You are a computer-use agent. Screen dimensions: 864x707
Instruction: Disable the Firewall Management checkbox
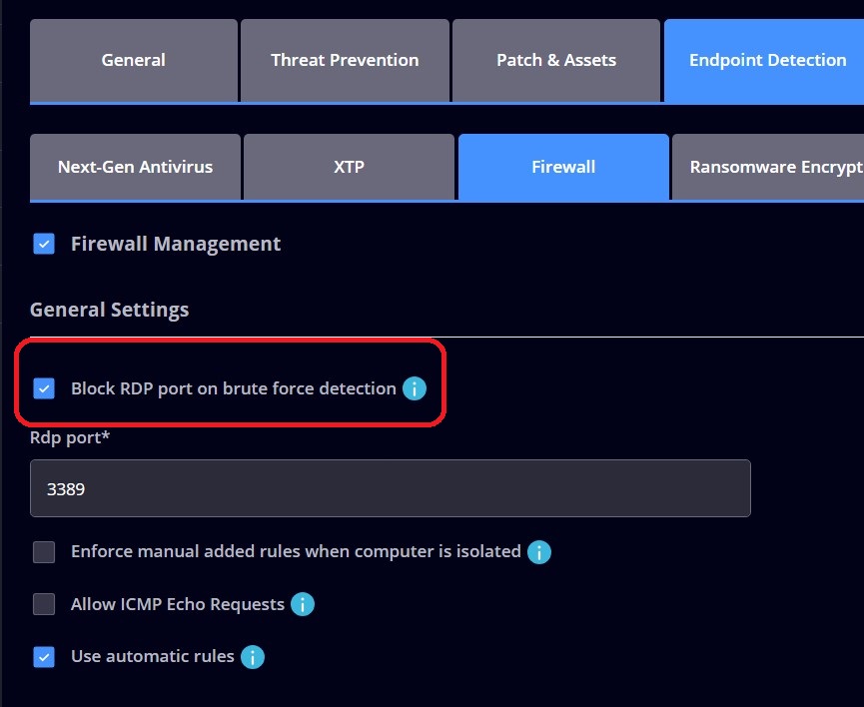point(44,244)
